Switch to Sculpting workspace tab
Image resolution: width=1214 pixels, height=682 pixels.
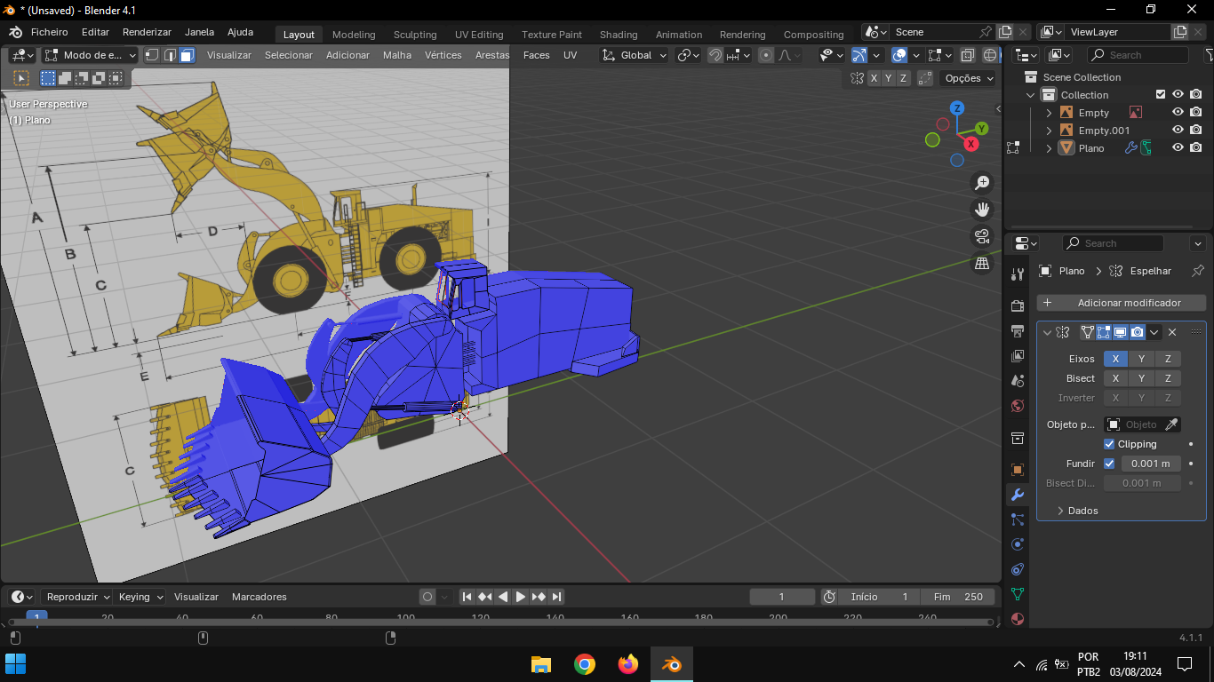coord(415,35)
